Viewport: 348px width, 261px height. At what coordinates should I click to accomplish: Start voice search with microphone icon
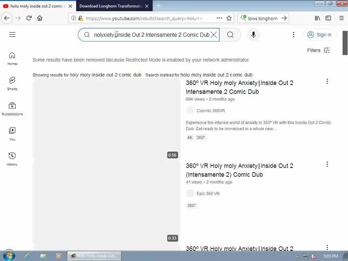click(253, 35)
